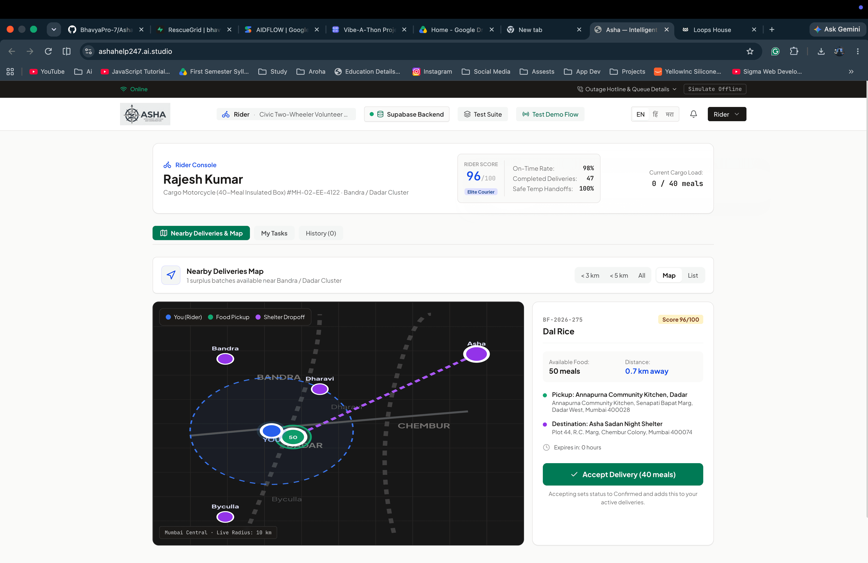Open a new browser tab with plus
This screenshot has height=563, width=868.
(x=772, y=30)
